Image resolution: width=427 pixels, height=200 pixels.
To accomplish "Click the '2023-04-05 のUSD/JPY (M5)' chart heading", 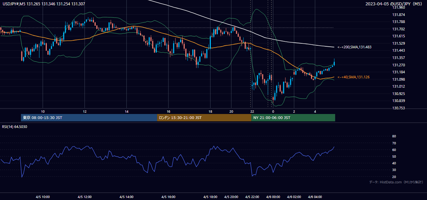I will click(394, 4).
